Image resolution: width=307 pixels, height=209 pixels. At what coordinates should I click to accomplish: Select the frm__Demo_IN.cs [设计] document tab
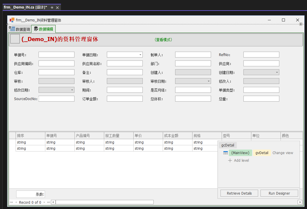[25, 7]
